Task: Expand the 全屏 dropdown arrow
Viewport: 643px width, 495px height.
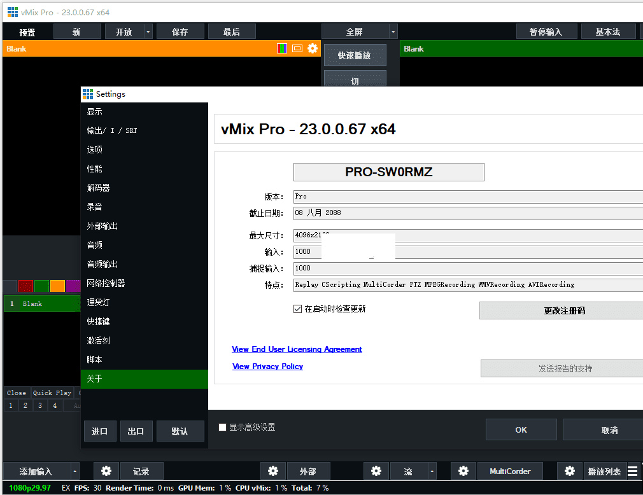Action: [393, 32]
